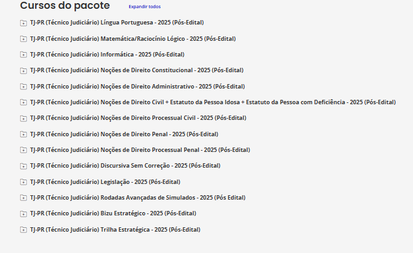Expand folder icon beside Legislação course
Image resolution: width=413 pixels, height=253 pixels.
tap(23, 182)
